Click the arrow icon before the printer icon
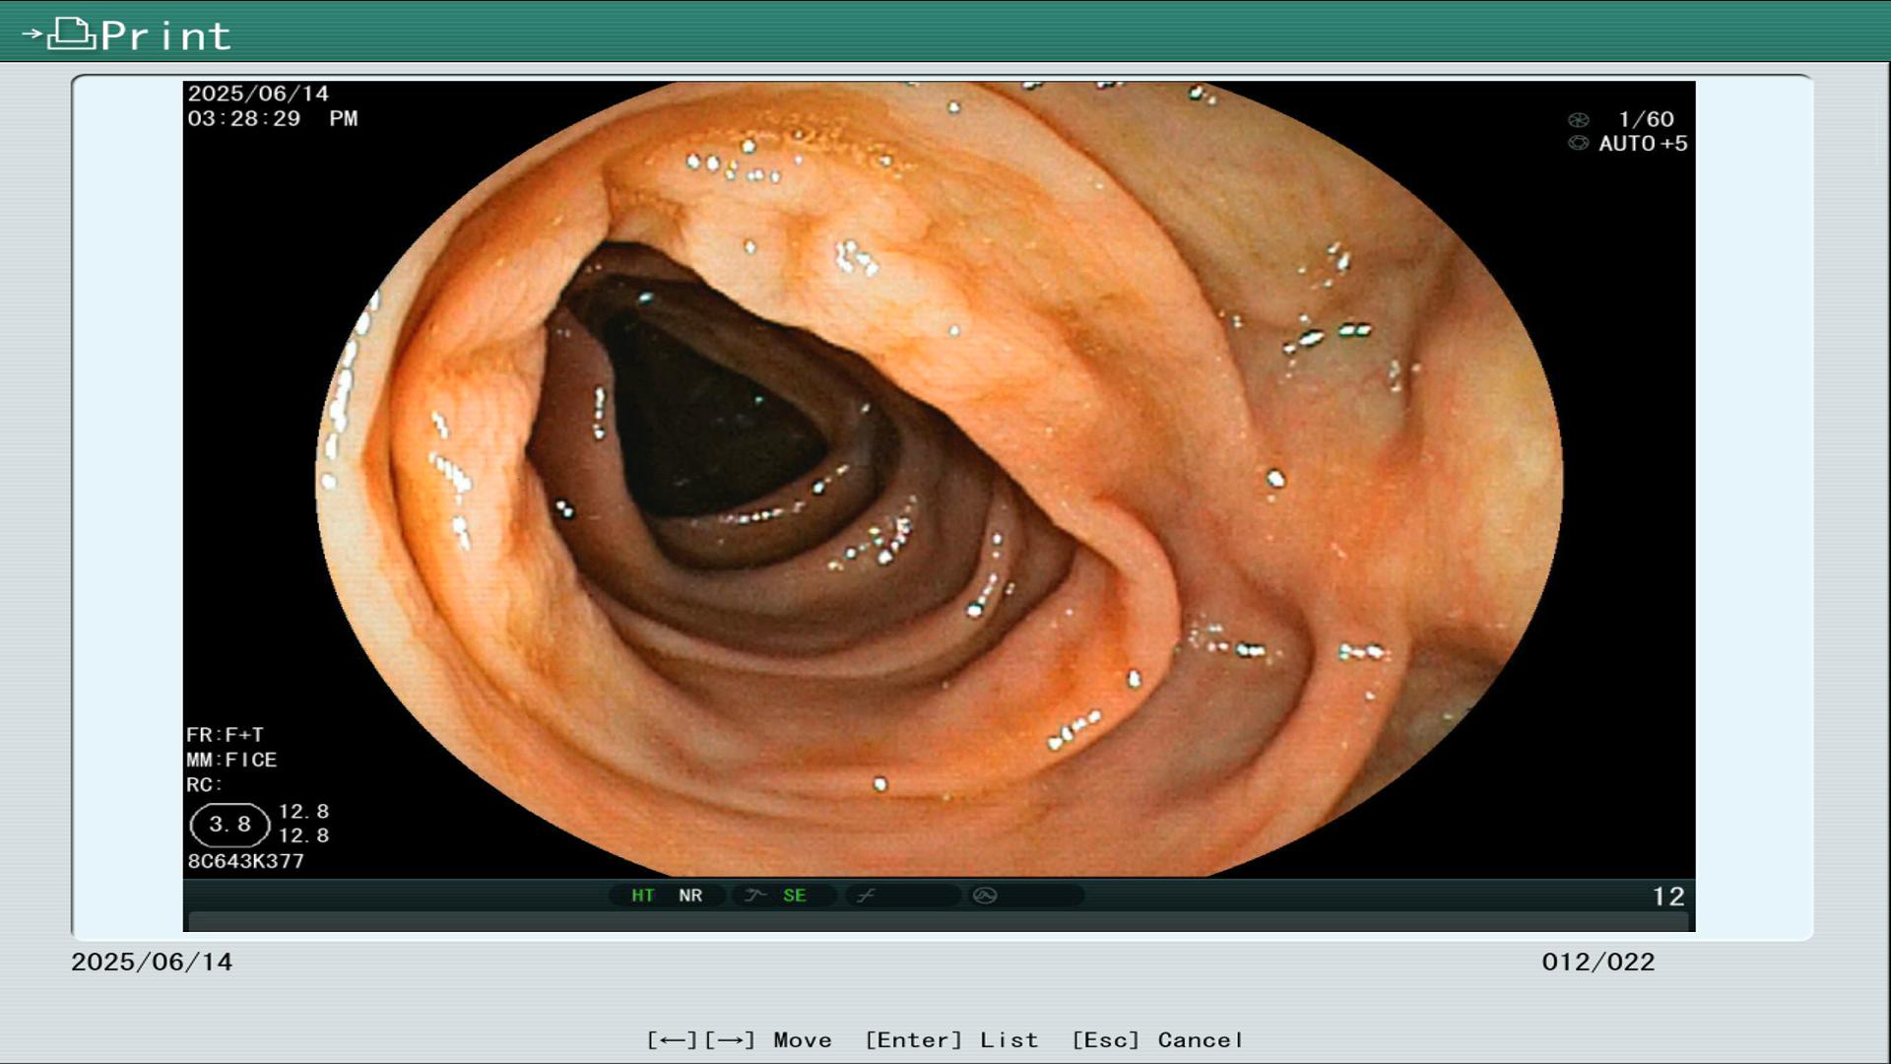This screenshot has height=1064, width=1891. click(33, 33)
